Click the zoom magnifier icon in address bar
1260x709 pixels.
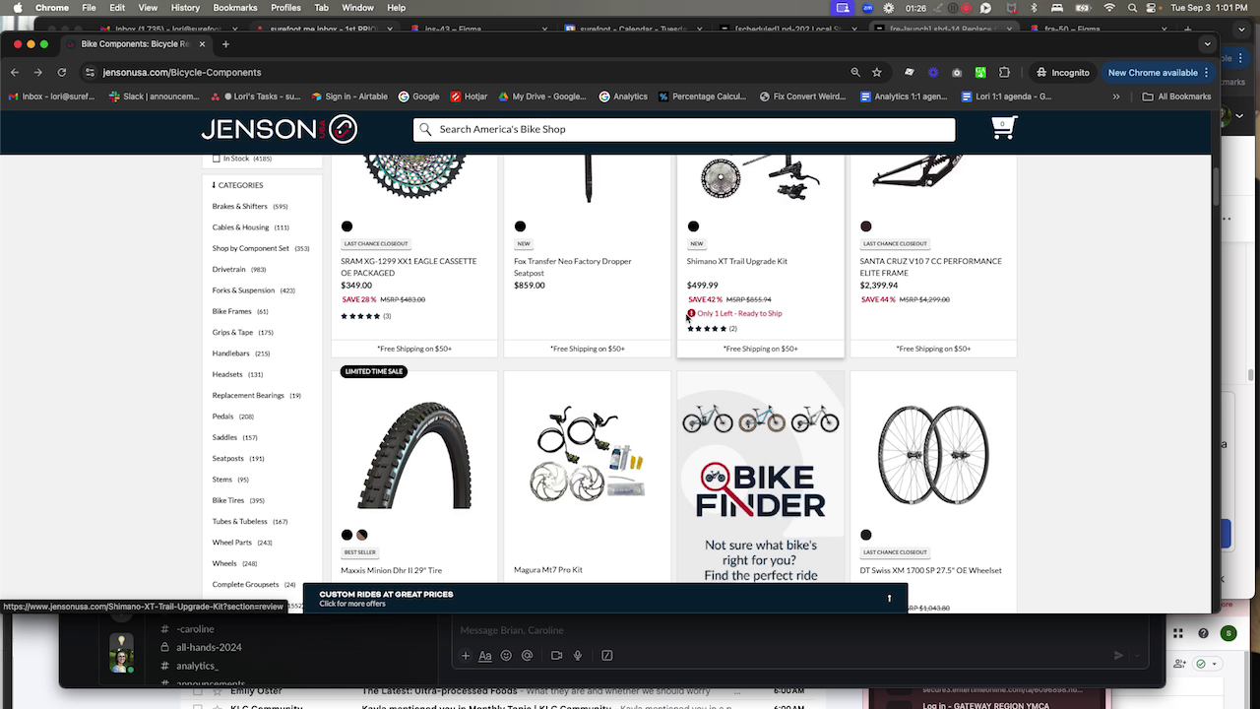click(854, 72)
